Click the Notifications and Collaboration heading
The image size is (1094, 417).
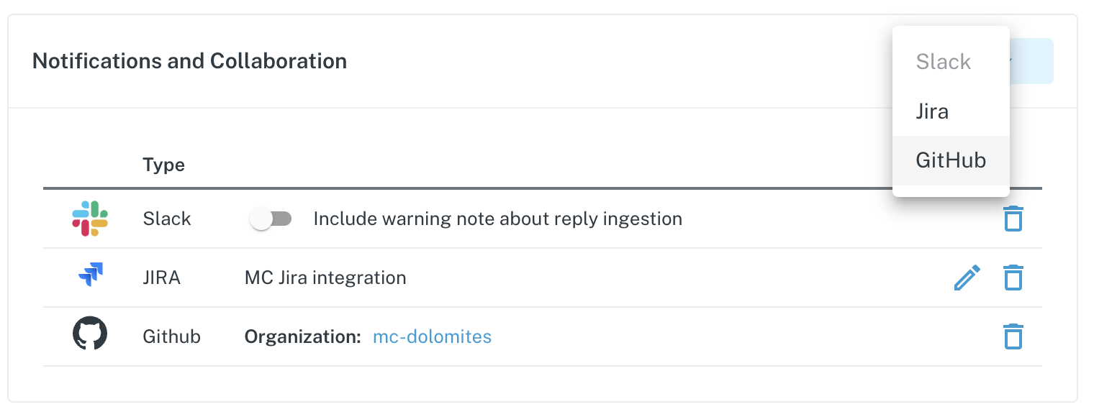189,61
